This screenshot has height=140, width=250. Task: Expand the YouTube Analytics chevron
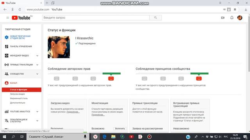click(x=37, y=112)
